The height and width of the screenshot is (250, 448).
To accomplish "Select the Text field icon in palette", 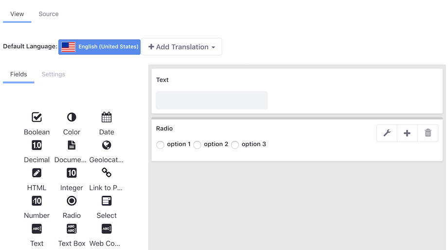I will (x=37, y=229).
